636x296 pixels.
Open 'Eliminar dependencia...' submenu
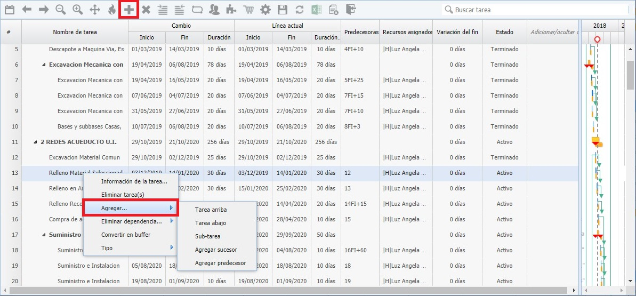[x=131, y=221]
